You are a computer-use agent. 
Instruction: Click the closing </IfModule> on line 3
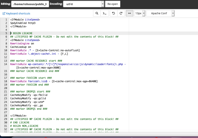point(18,27)
